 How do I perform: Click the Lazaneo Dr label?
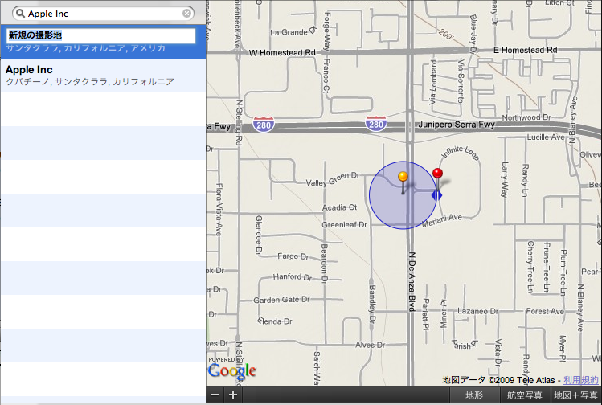(x=477, y=311)
